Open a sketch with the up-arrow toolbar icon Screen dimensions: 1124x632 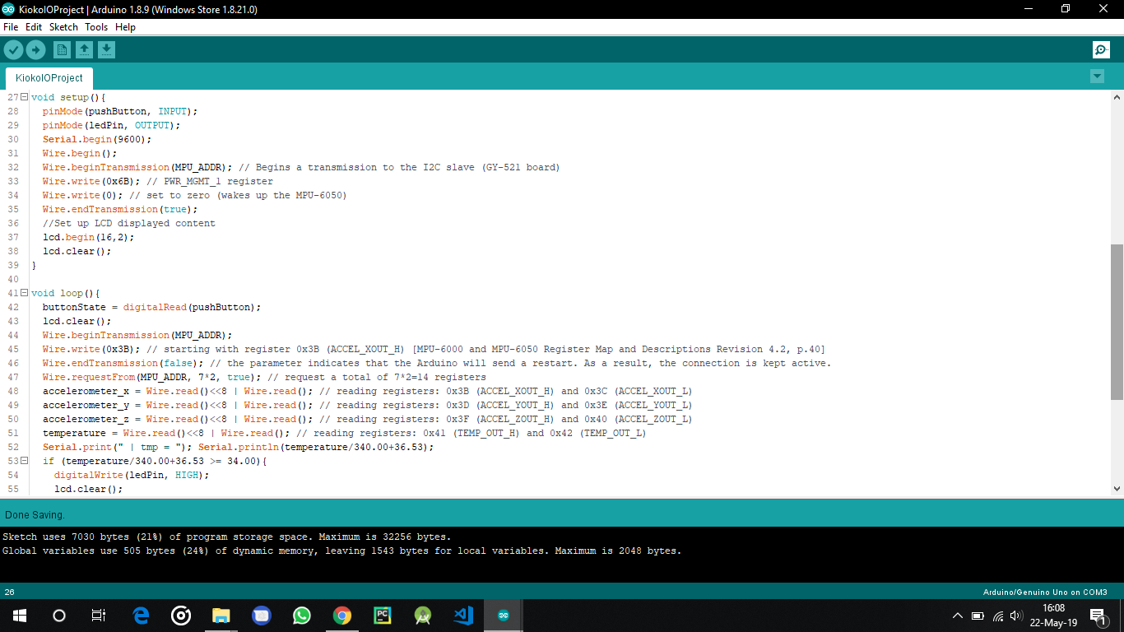tap(84, 50)
